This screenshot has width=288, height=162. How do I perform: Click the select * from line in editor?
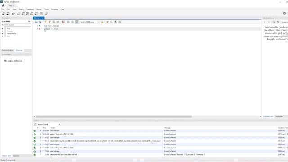51,29
